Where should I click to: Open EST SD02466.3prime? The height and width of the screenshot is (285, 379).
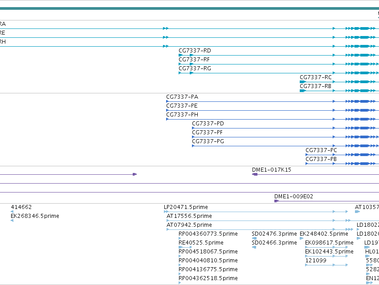point(274,242)
